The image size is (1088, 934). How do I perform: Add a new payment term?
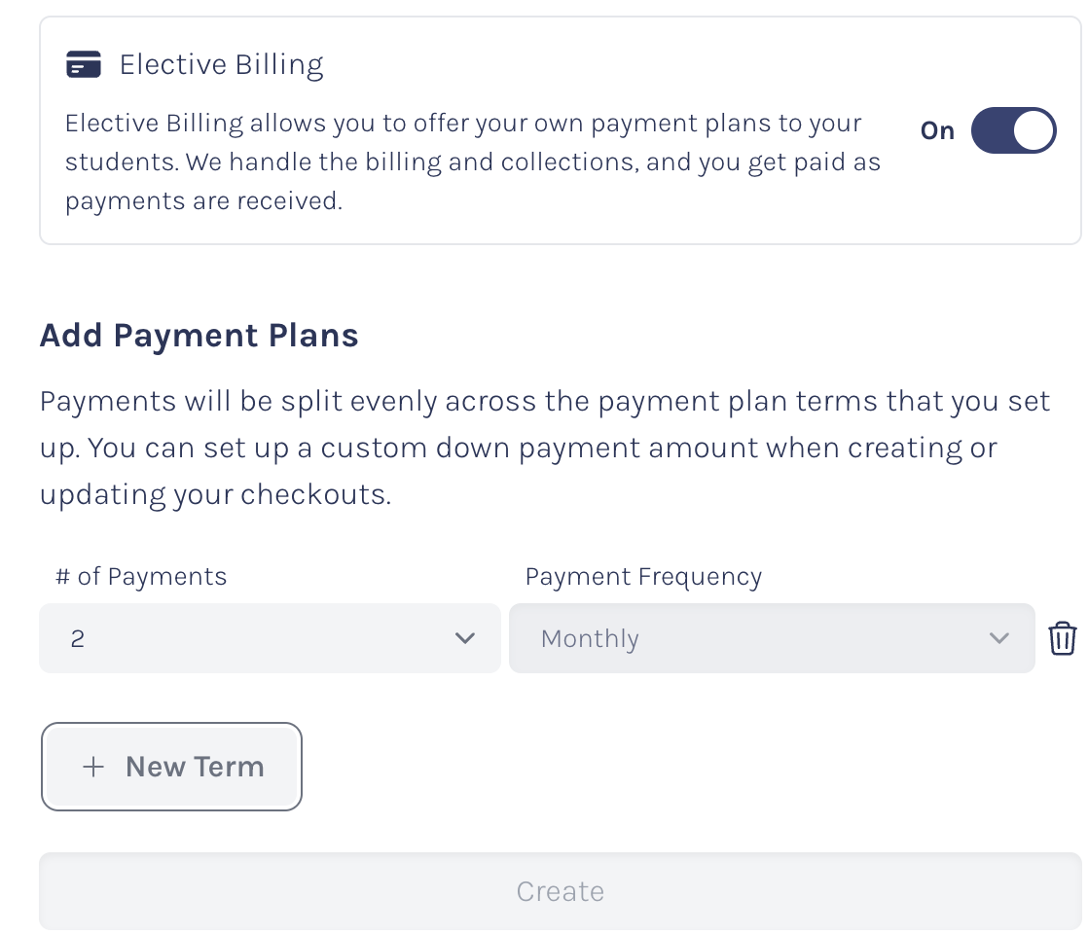pos(172,767)
